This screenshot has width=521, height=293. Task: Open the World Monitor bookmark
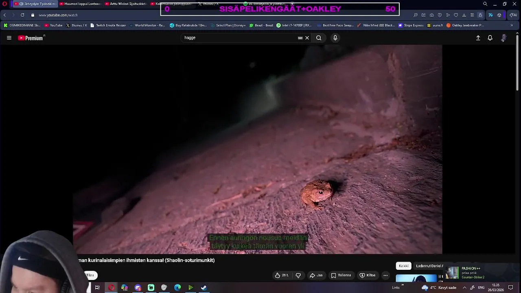click(147, 25)
